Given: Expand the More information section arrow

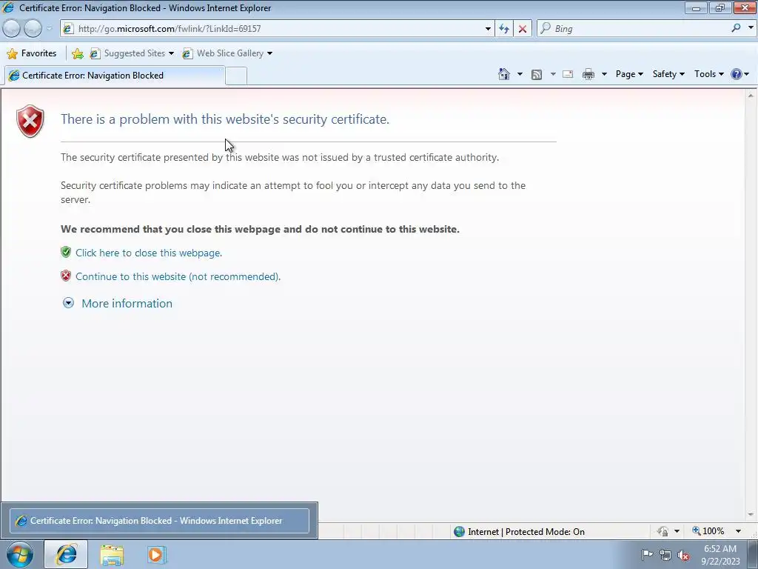Looking at the screenshot, I should coord(69,303).
